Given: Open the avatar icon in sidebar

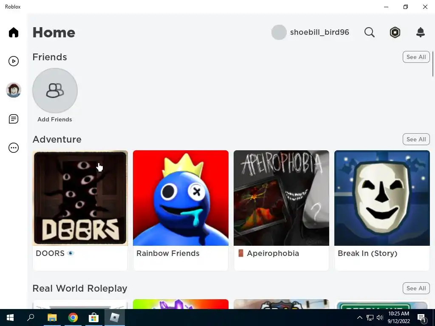Looking at the screenshot, I should click(13, 90).
